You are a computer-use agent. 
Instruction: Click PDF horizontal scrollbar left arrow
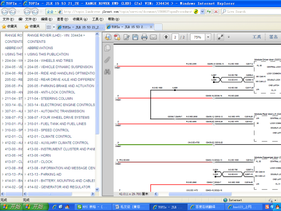pos(156,194)
